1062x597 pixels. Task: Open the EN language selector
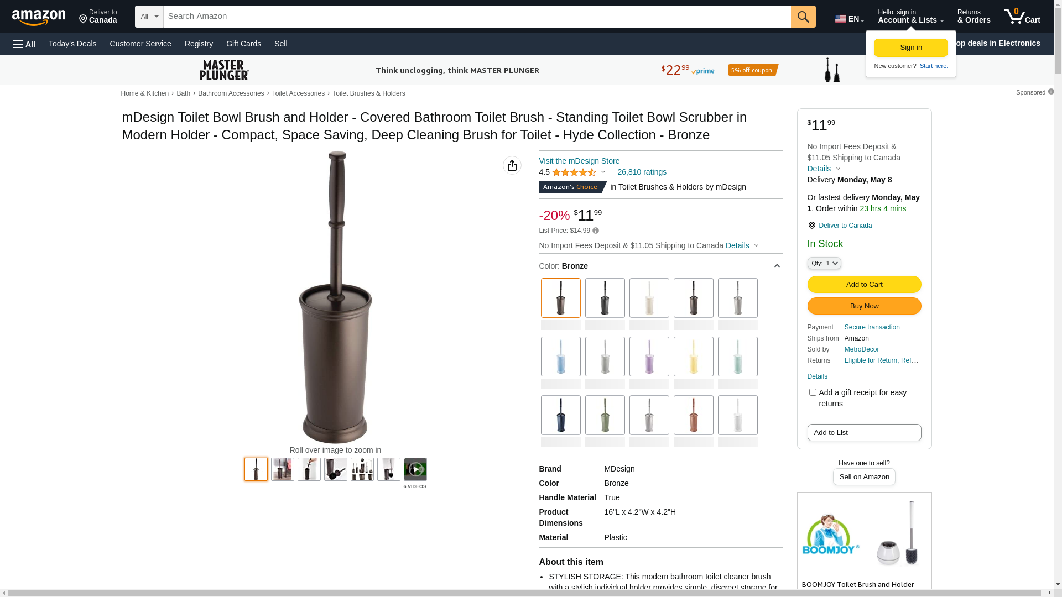850,19
